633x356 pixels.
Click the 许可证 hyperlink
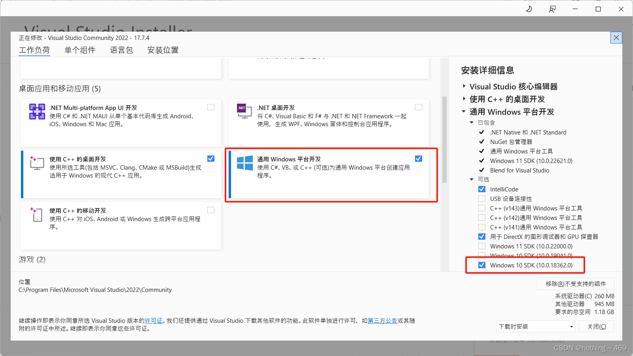[154, 321]
